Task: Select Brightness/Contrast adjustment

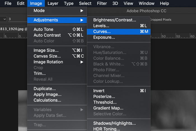Action: (119, 20)
